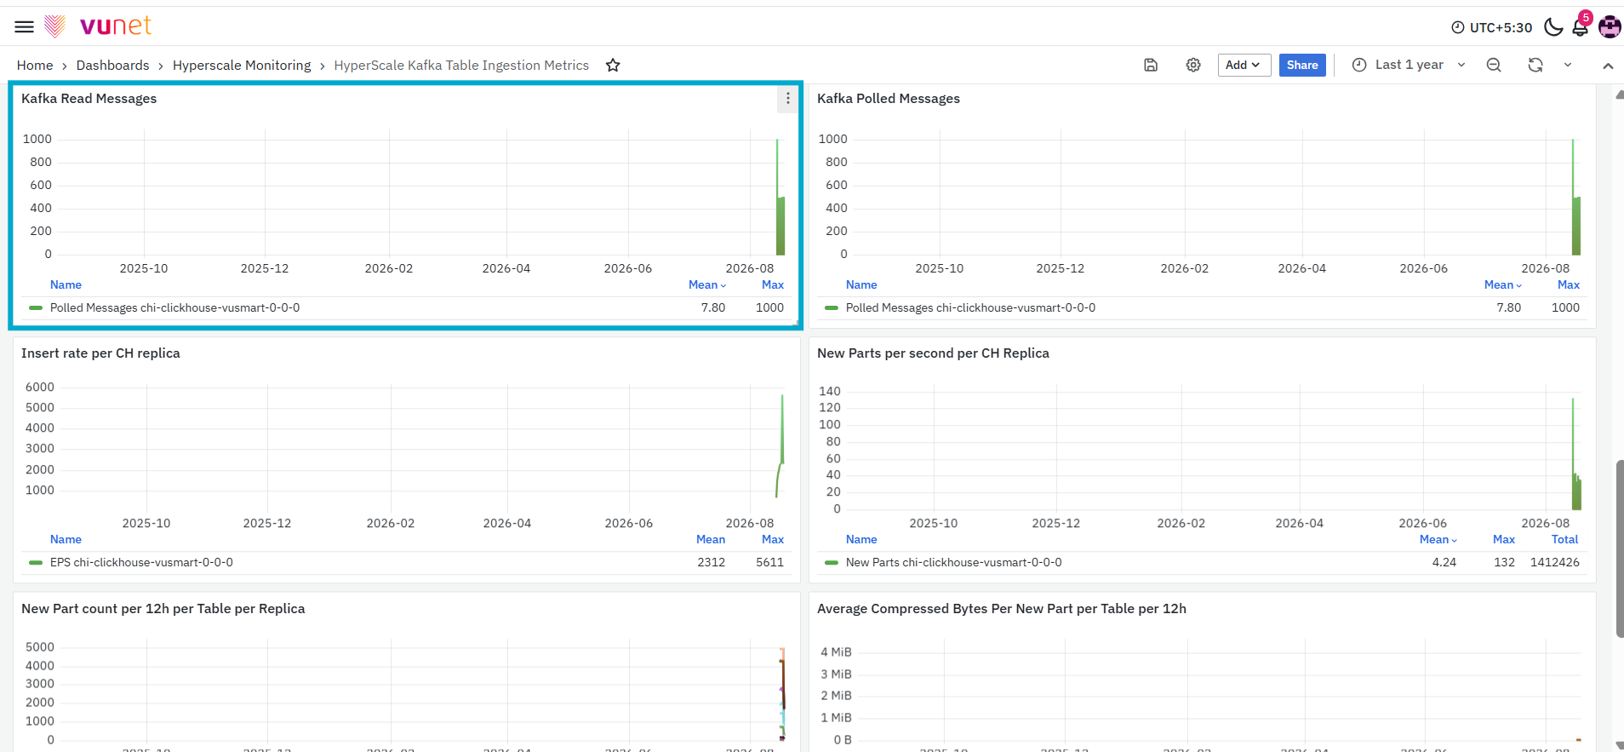Star the HyperScale Kafka dashboard as favorite
The width and height of the screenshot is (1624, 752).
[613, 66]
